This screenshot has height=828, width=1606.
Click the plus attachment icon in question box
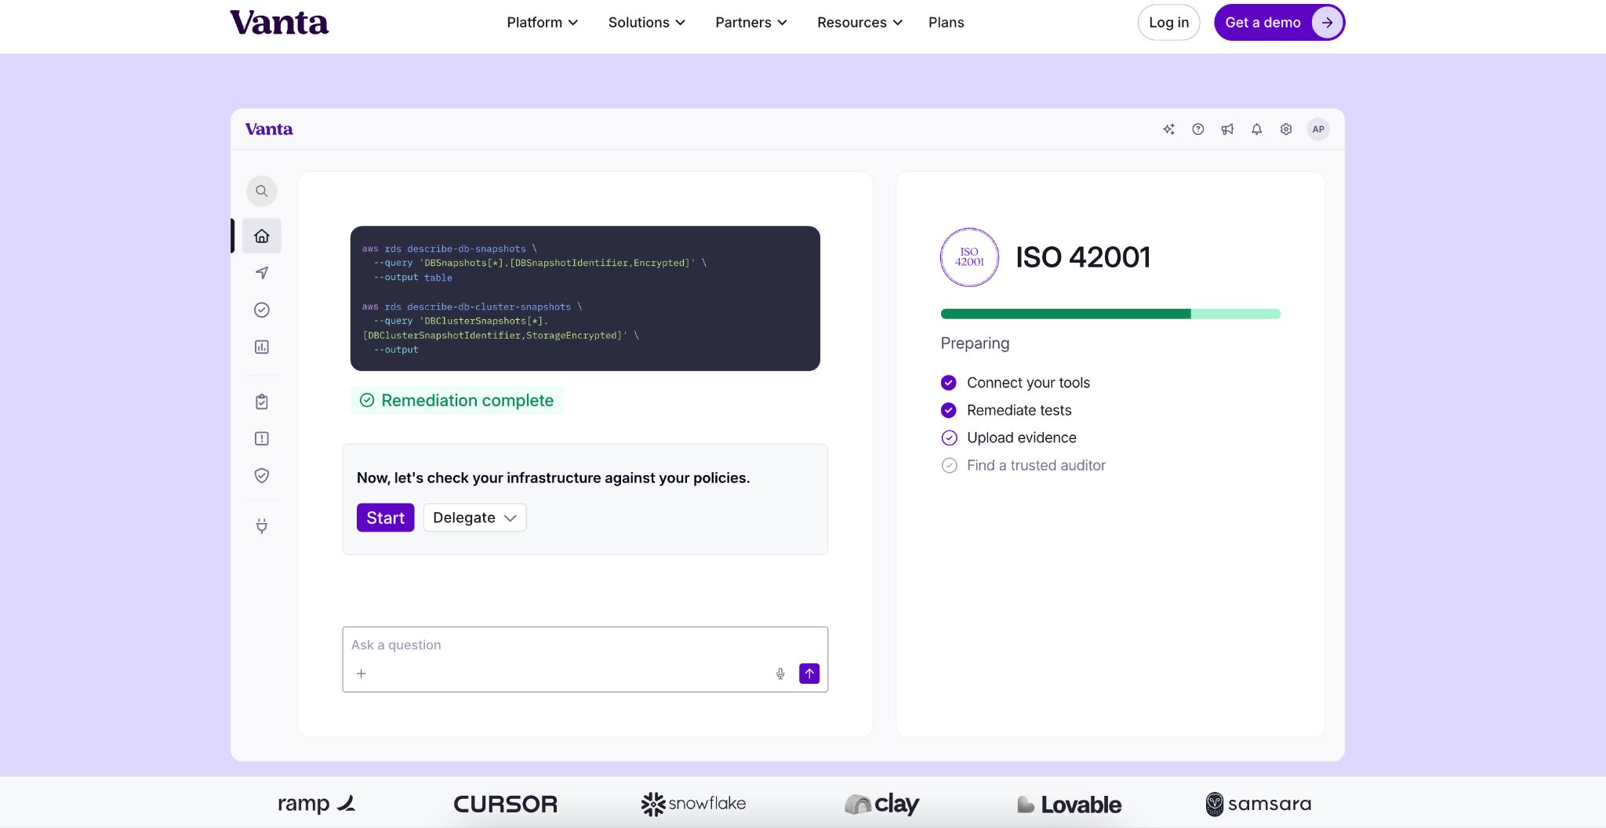[362, 674]
